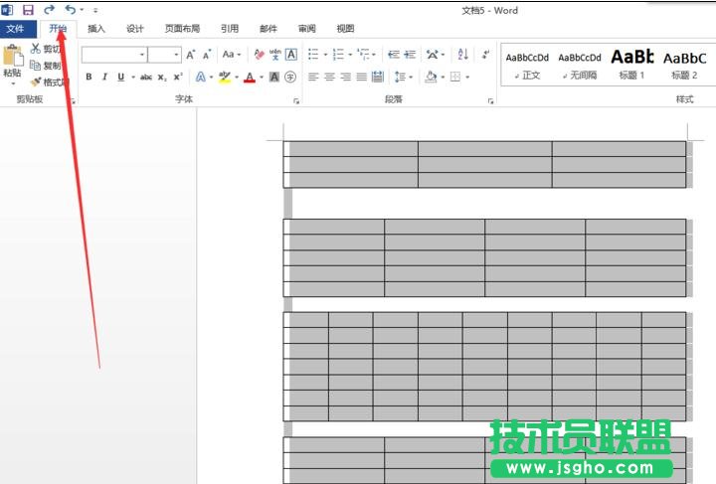Apply the red font color
Screen dimensions: 716x484
(x=250, y=78)
